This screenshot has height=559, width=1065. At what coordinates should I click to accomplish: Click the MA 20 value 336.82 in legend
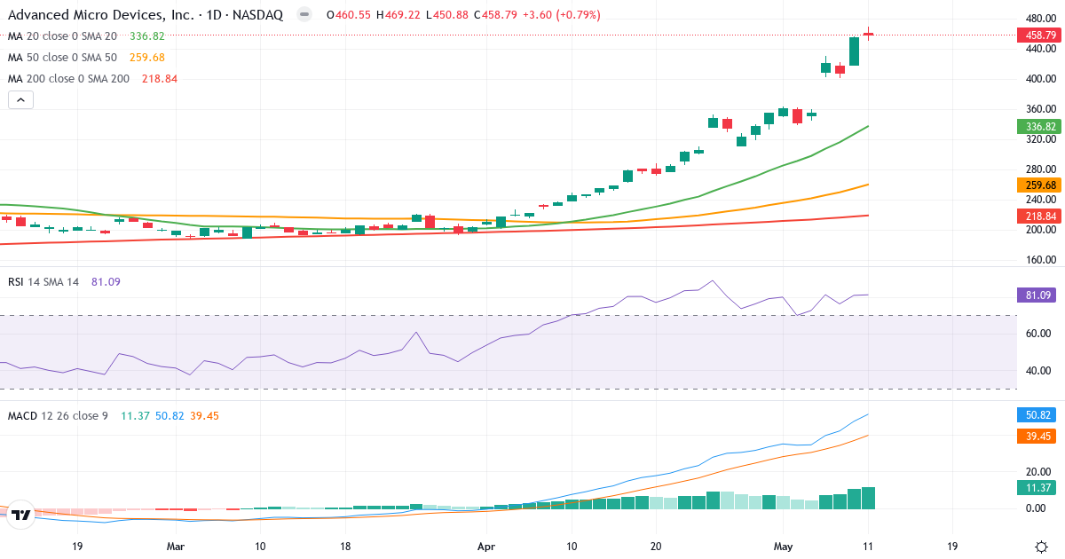tap(147, 36)
